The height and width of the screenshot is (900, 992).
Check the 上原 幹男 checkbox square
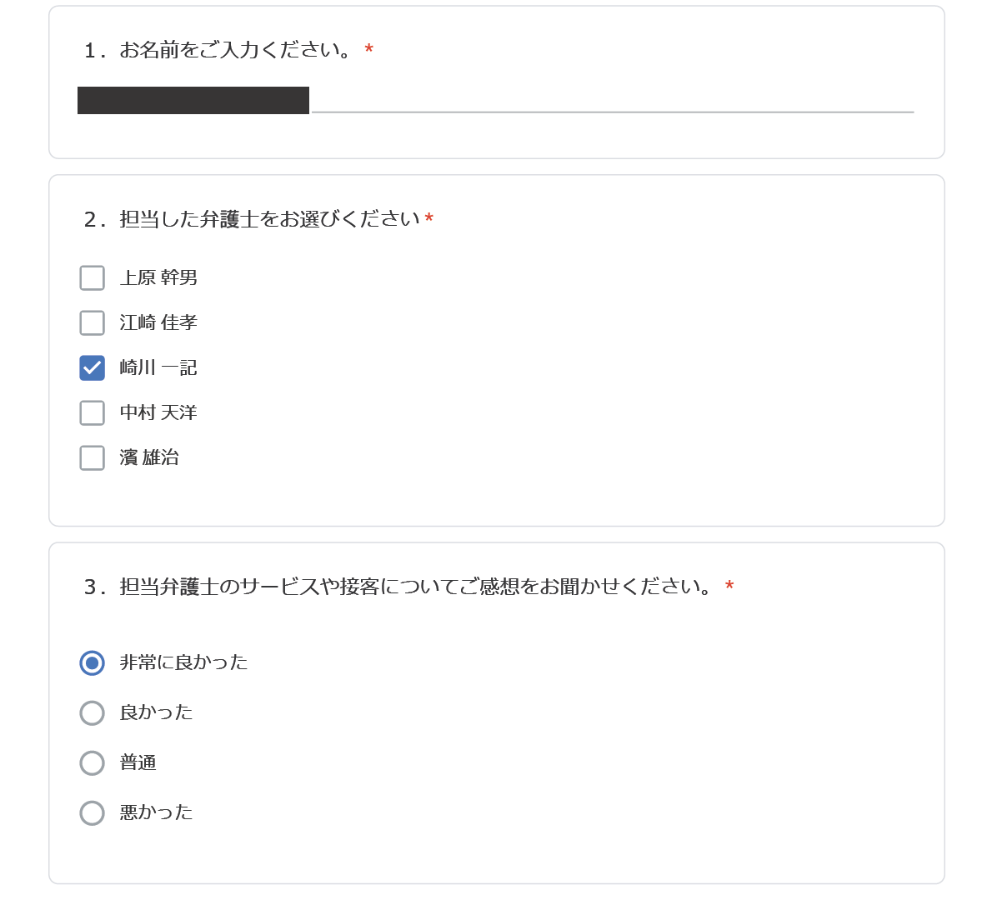[x=93, y=277]
